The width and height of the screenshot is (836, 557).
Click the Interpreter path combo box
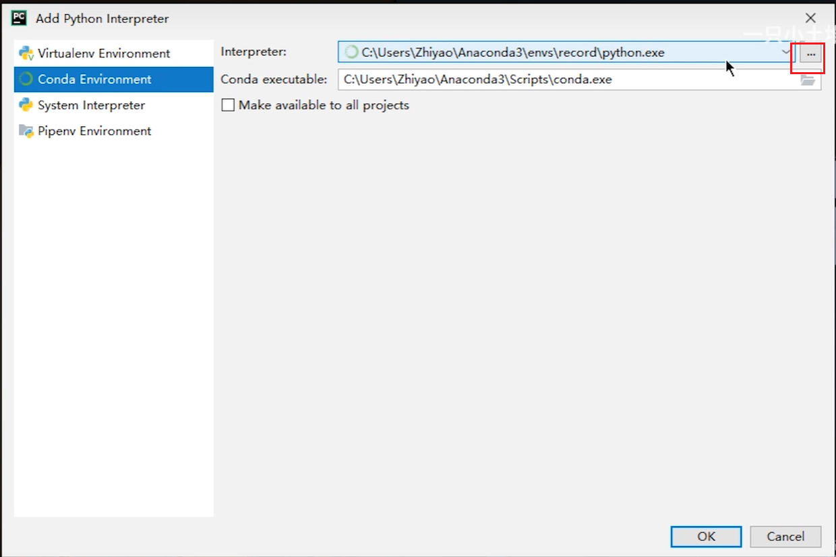pyautogui.click(x=567, y=52)
